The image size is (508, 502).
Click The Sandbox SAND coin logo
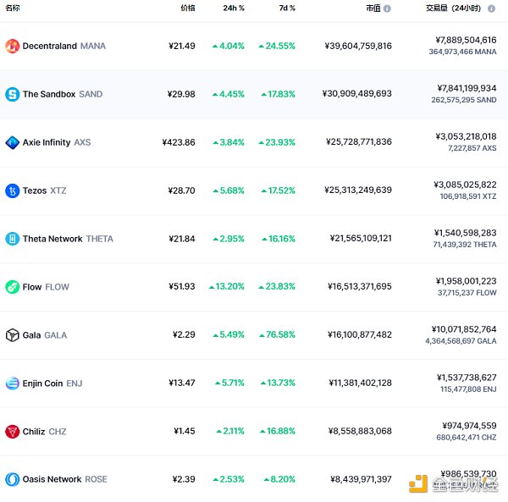pos(12,94)
